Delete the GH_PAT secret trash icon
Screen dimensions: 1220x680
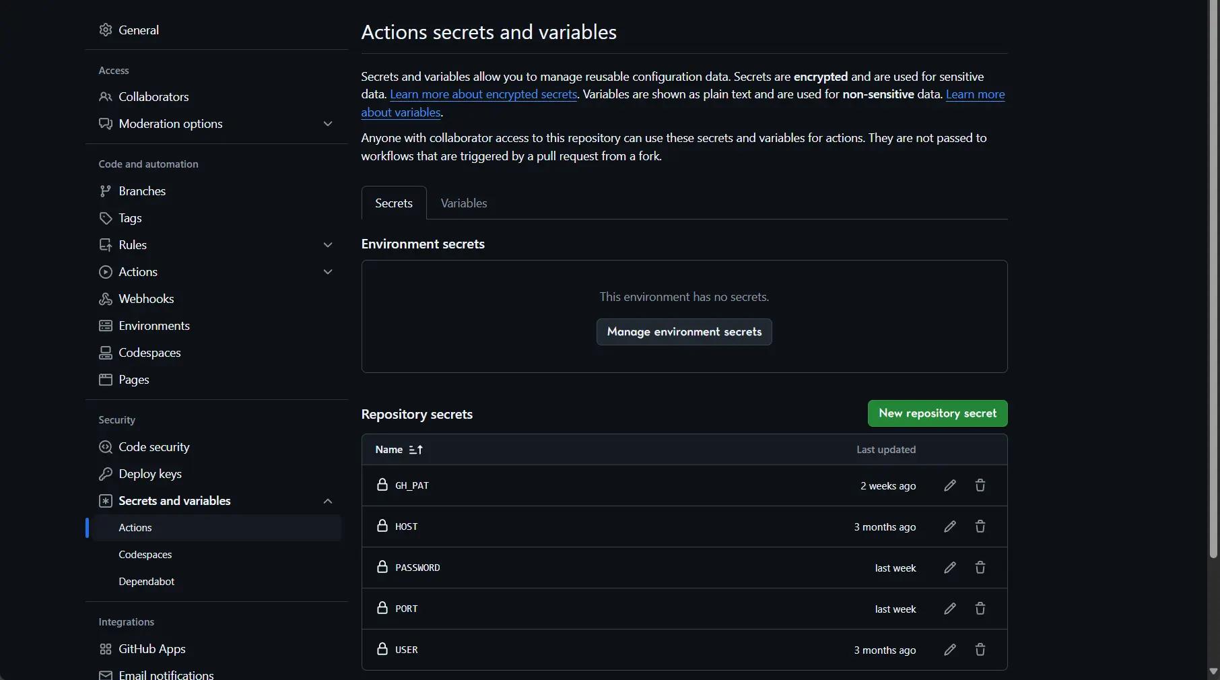point(980,485)
